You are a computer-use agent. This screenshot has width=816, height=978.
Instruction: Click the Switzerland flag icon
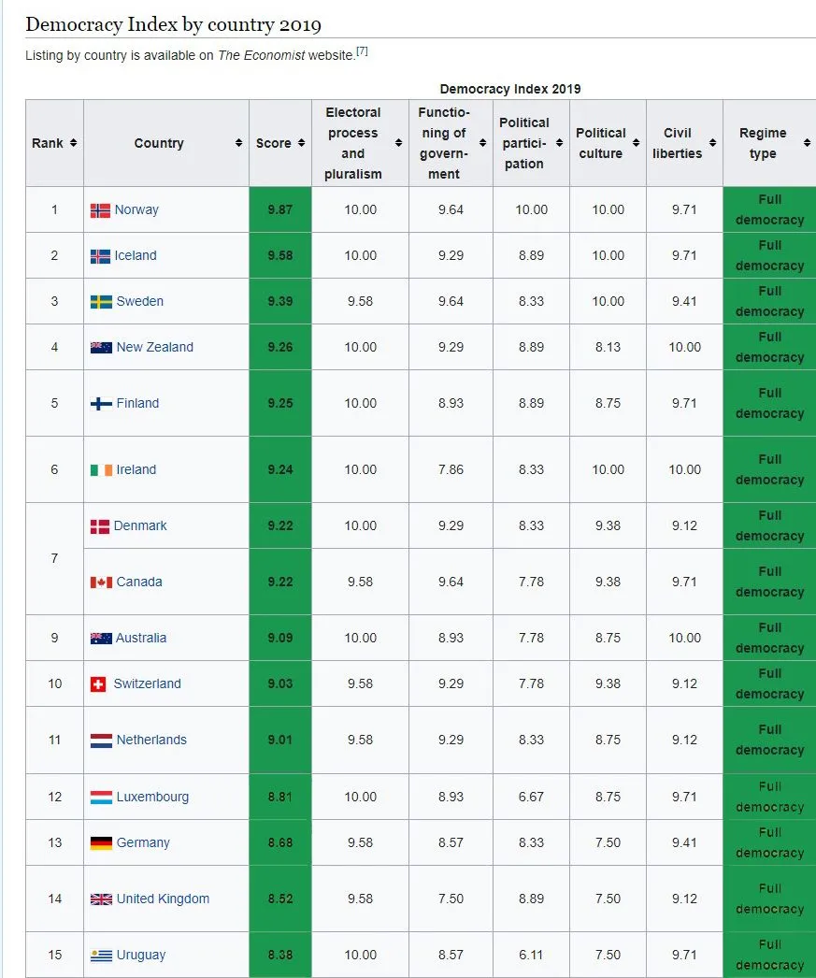pos(98,684)
